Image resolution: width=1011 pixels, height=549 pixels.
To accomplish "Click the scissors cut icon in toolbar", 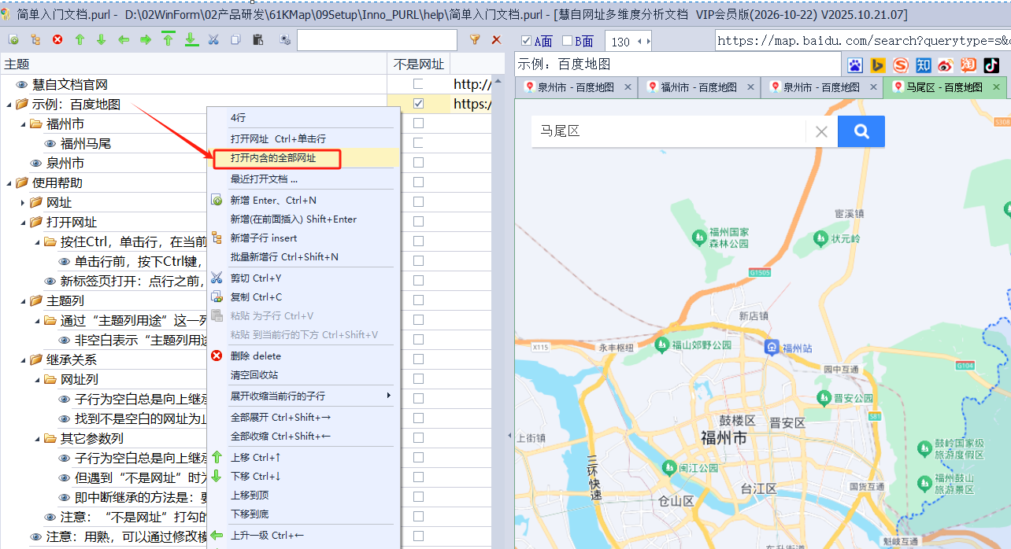I will click(213, 40).
